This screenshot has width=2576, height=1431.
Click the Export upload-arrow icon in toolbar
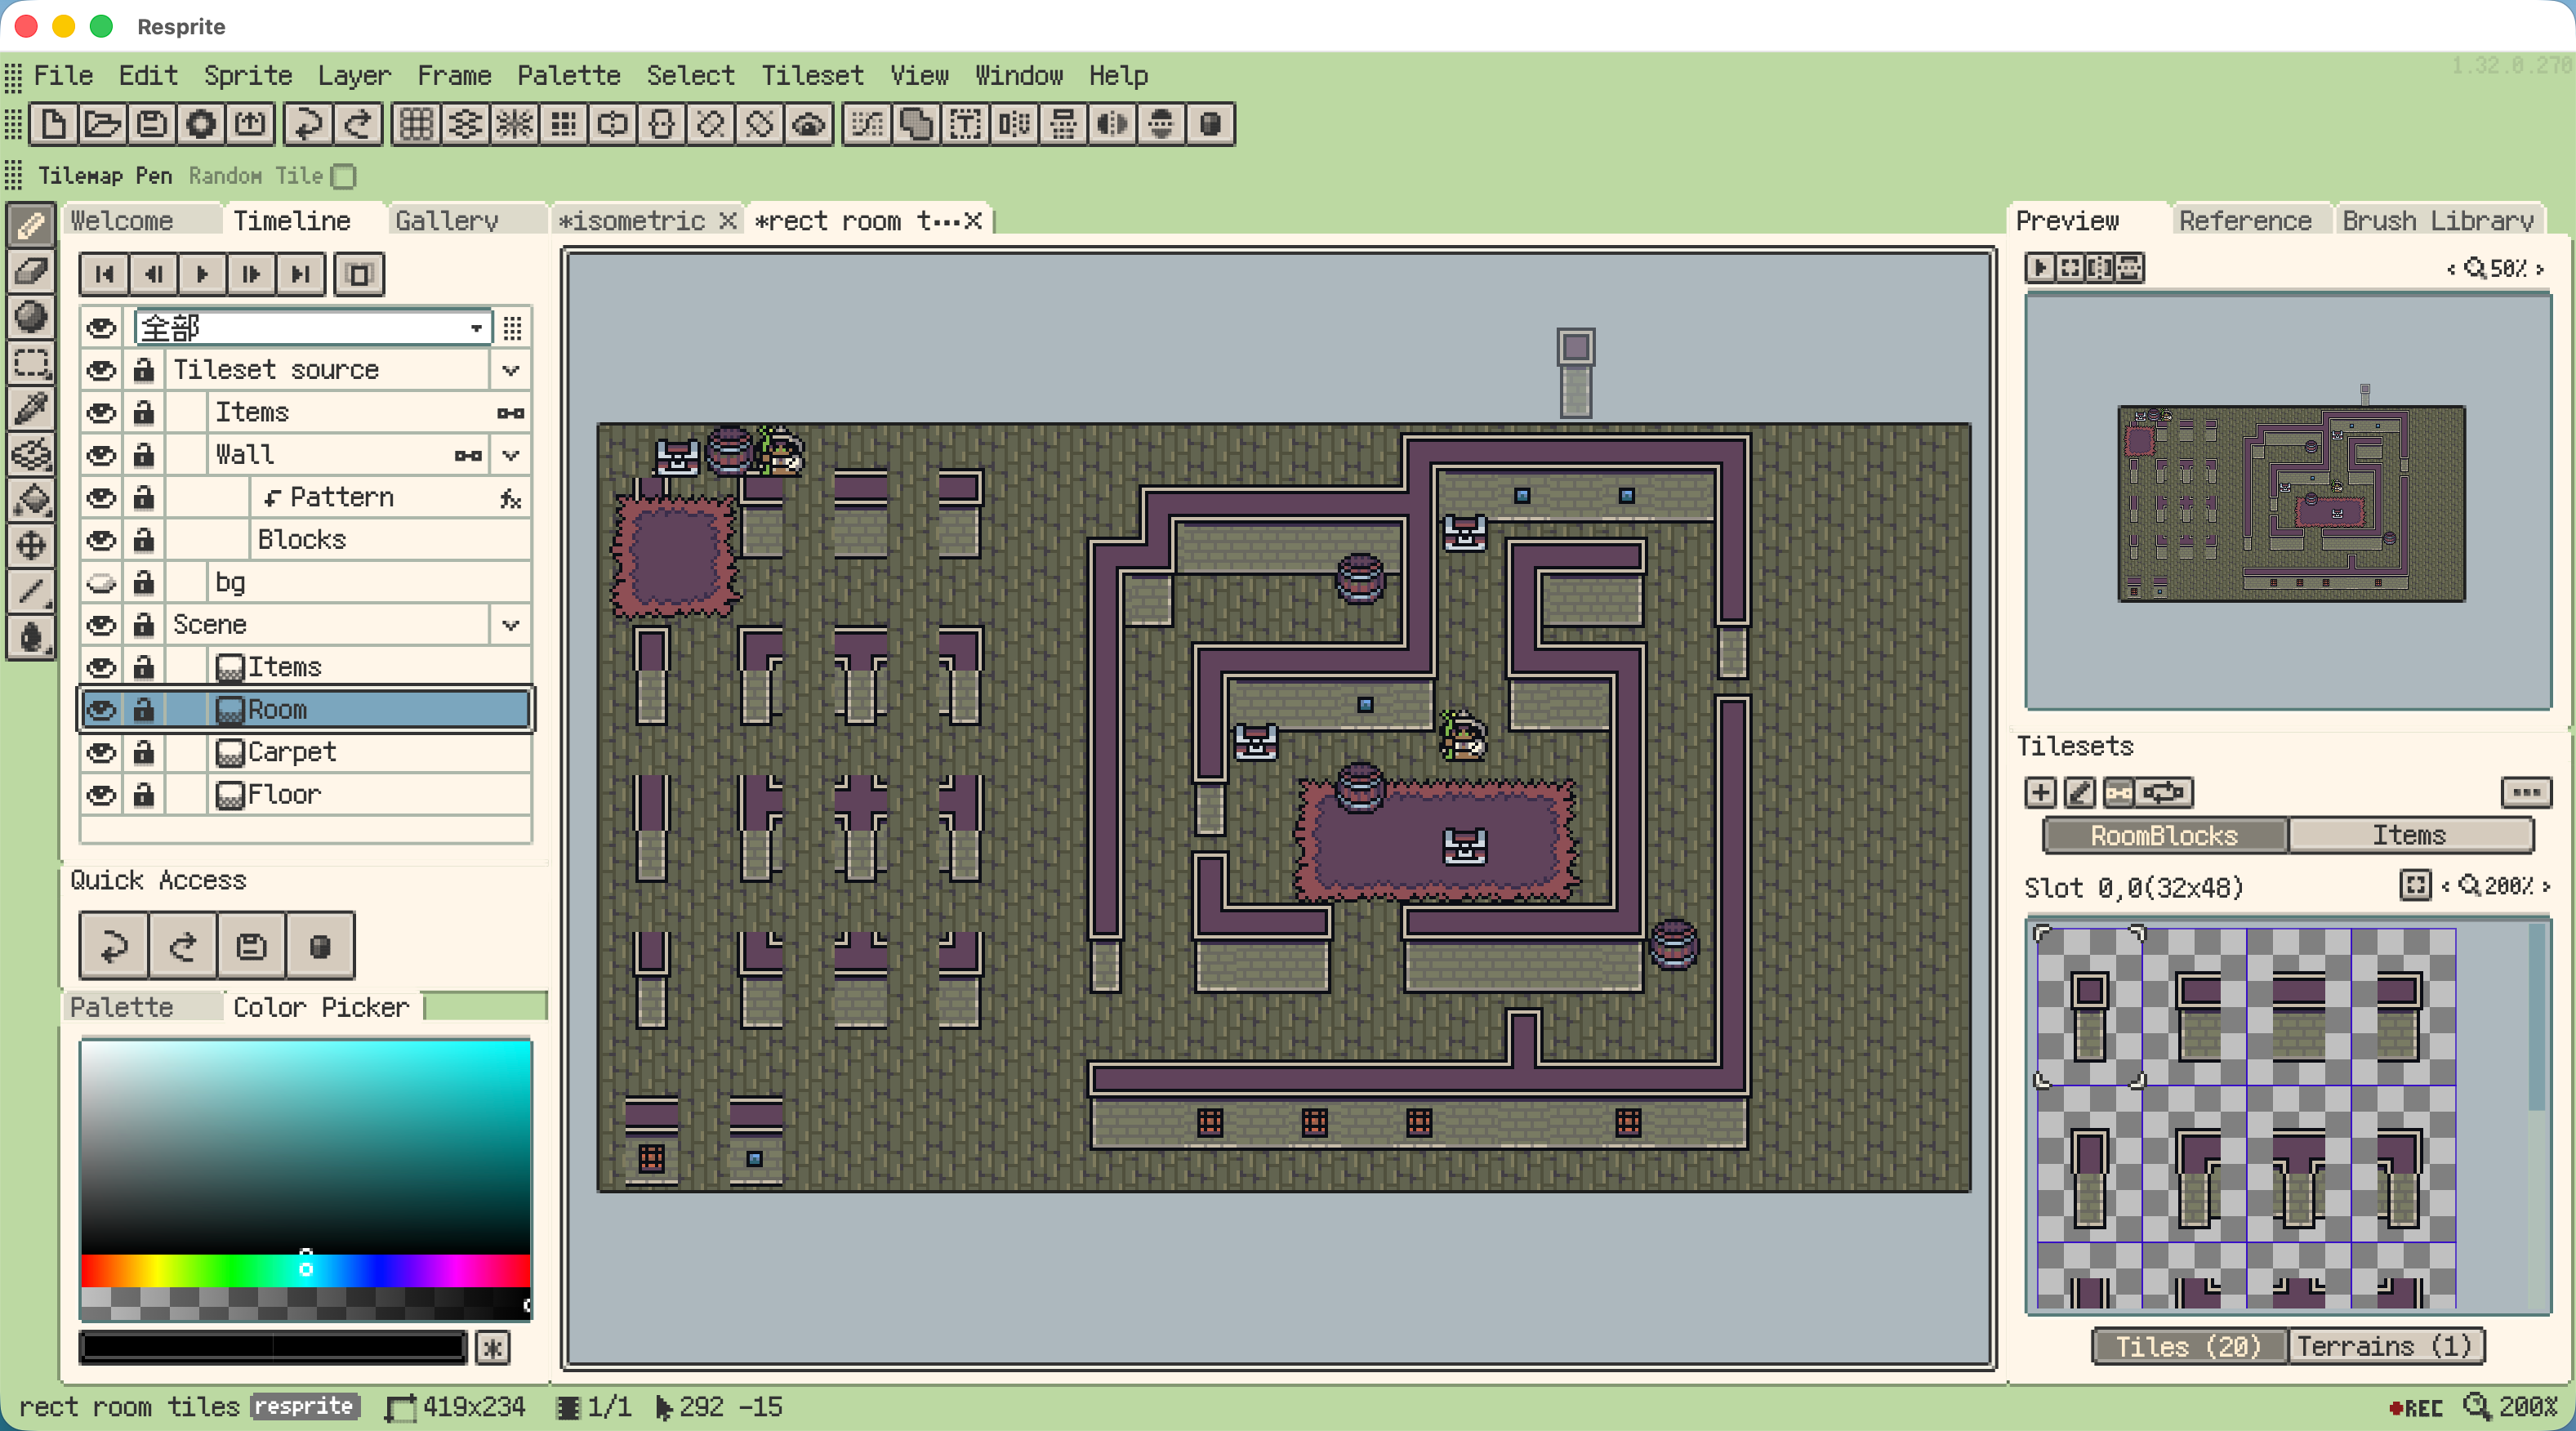pos(250,125)
